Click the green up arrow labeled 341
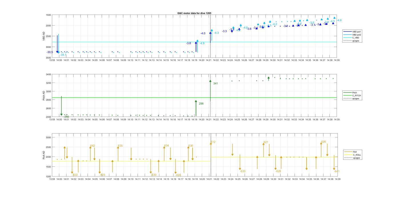This screenshot has width=400, height=198. 210,91
